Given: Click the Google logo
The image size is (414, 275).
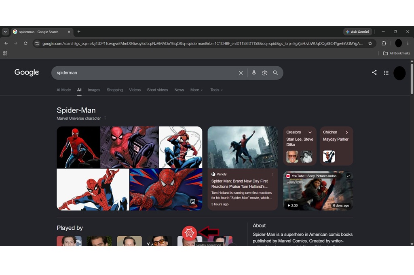Looking at the screenshot, I should 27,72.
